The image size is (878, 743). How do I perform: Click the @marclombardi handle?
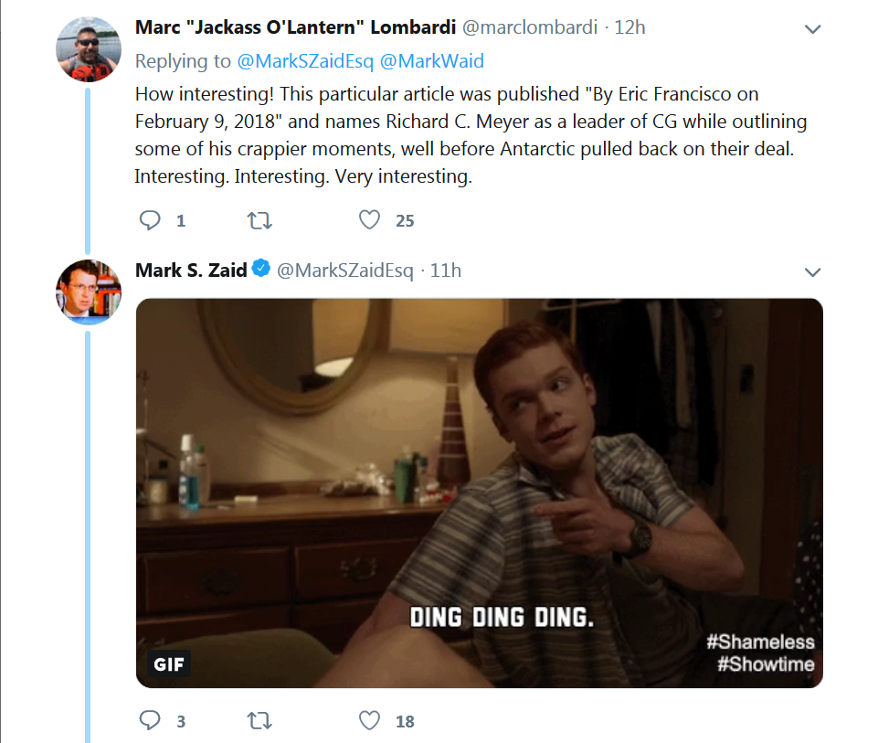click(530, 27)
